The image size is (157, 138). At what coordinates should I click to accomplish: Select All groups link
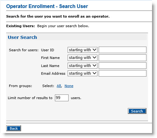pyautogui.click(x=59, y=86)
